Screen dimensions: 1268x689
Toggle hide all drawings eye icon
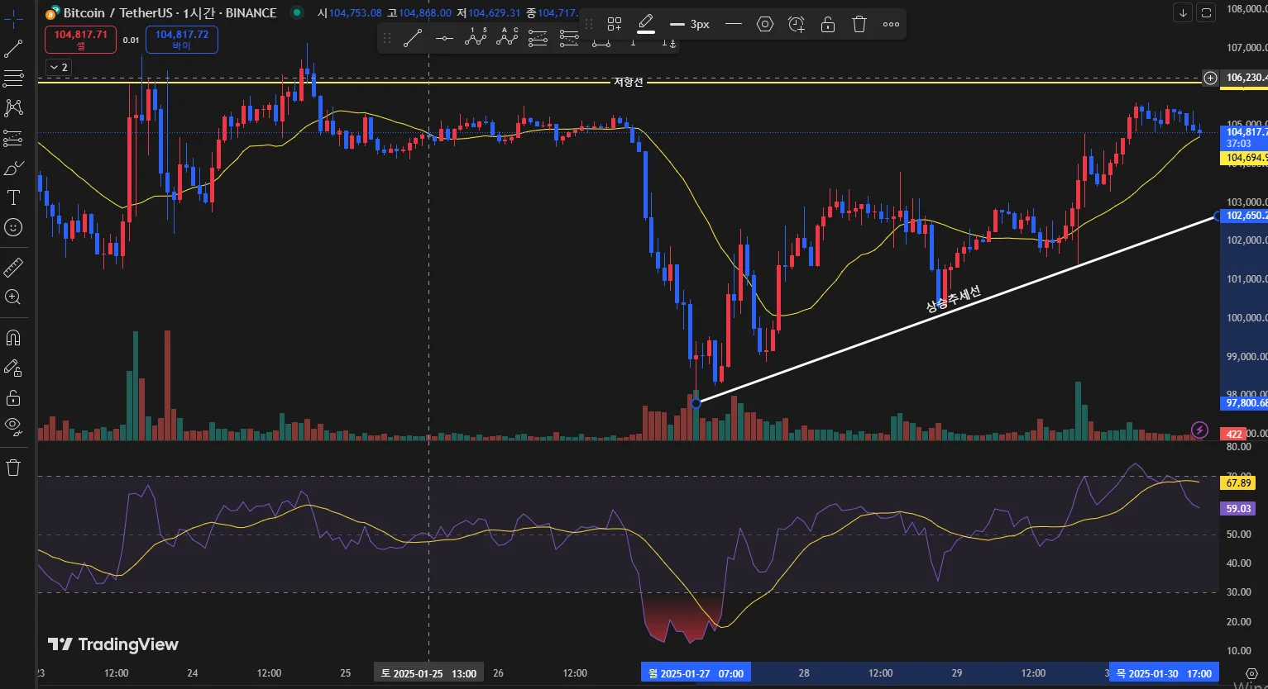tap(13, 426)
